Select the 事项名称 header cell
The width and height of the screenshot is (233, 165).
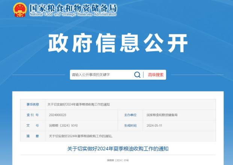point(32,104)
